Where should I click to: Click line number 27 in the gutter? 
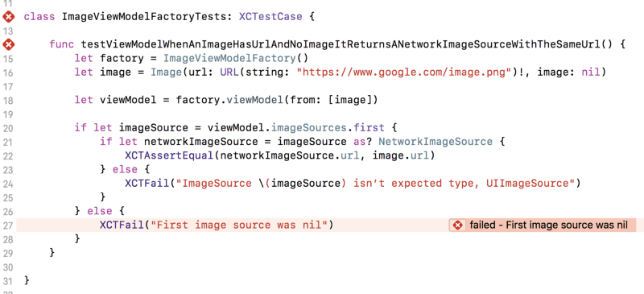point(8,226)
